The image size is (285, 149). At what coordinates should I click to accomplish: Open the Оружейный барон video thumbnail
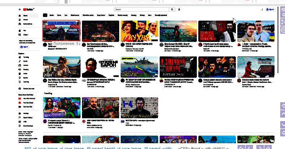tap(100, 67)
